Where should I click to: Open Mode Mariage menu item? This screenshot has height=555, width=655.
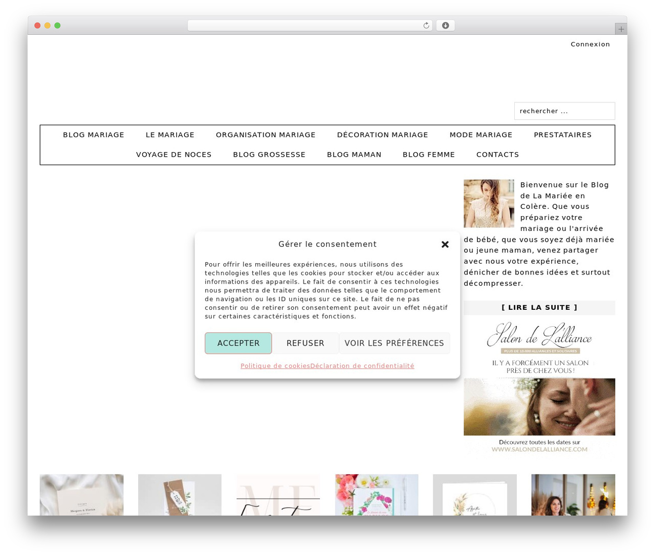pos(481,135)
